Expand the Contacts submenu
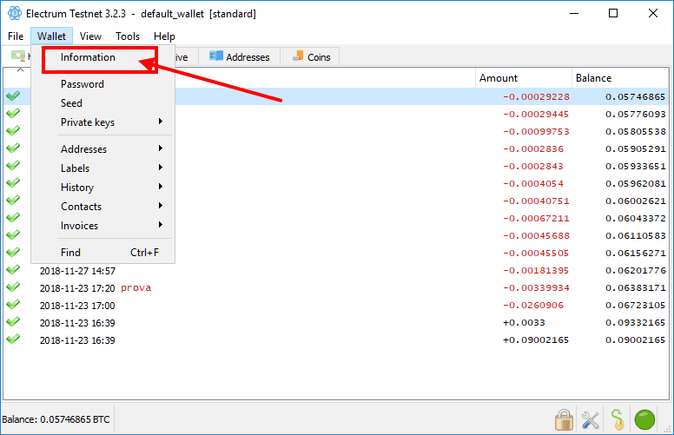Viewport: 674px width, 435px height. [x=102, y=207]
